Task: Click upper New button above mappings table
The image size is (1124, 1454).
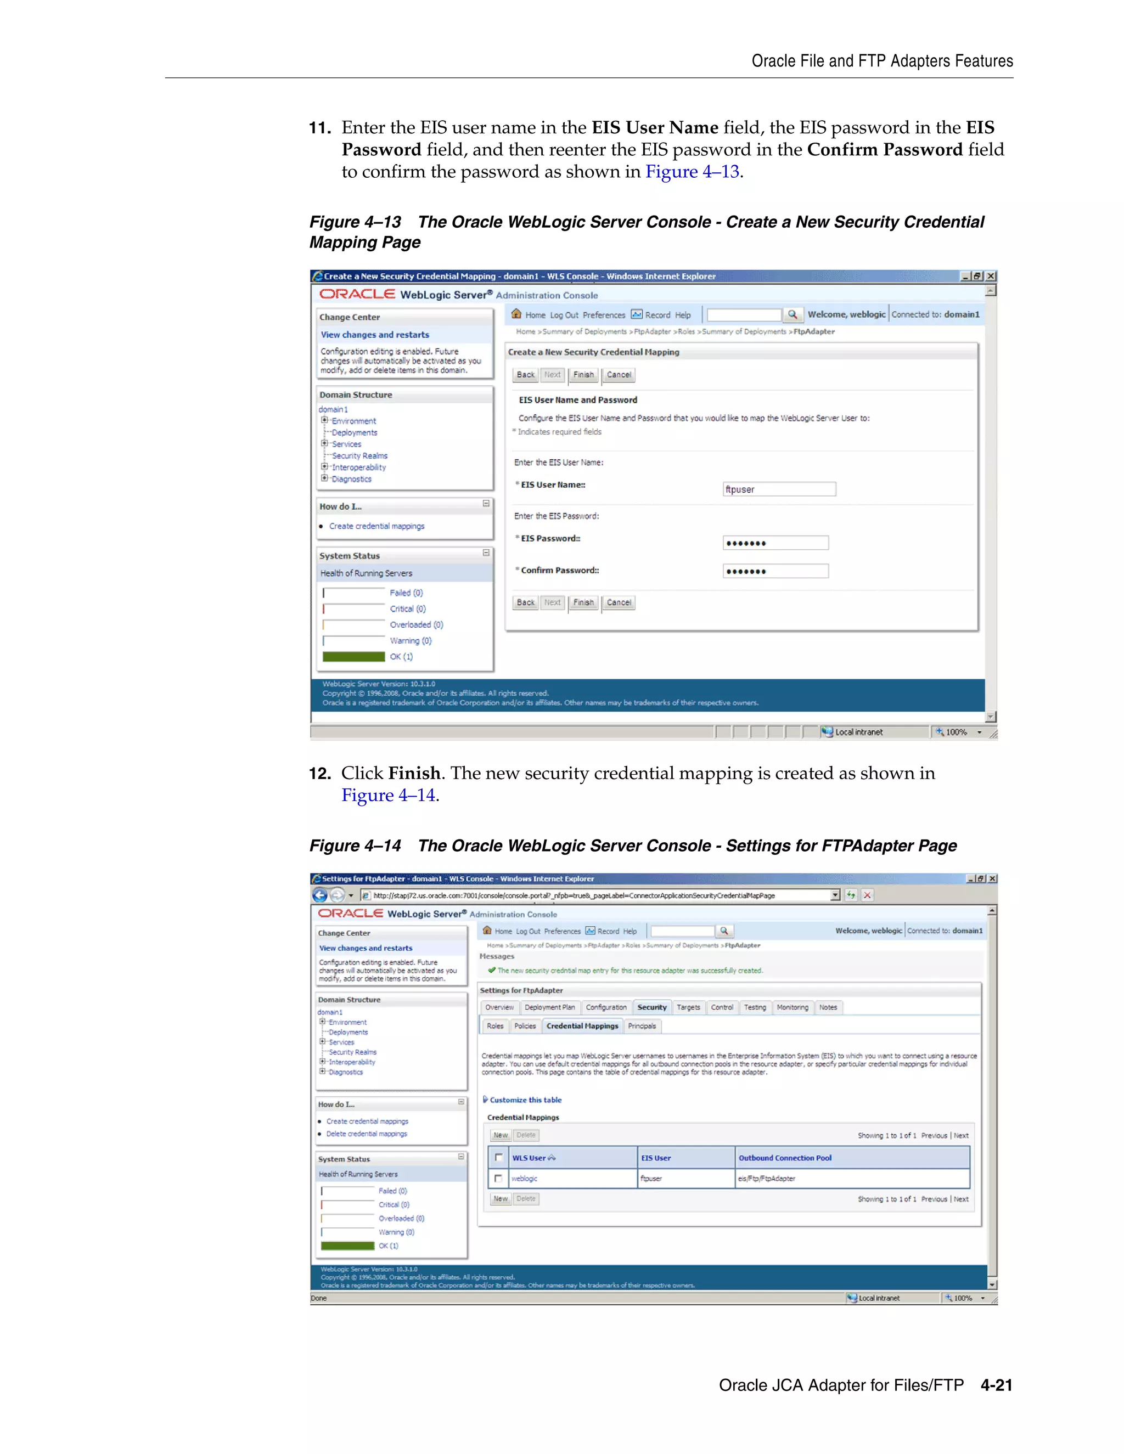Action: (x=501, y=1135)
